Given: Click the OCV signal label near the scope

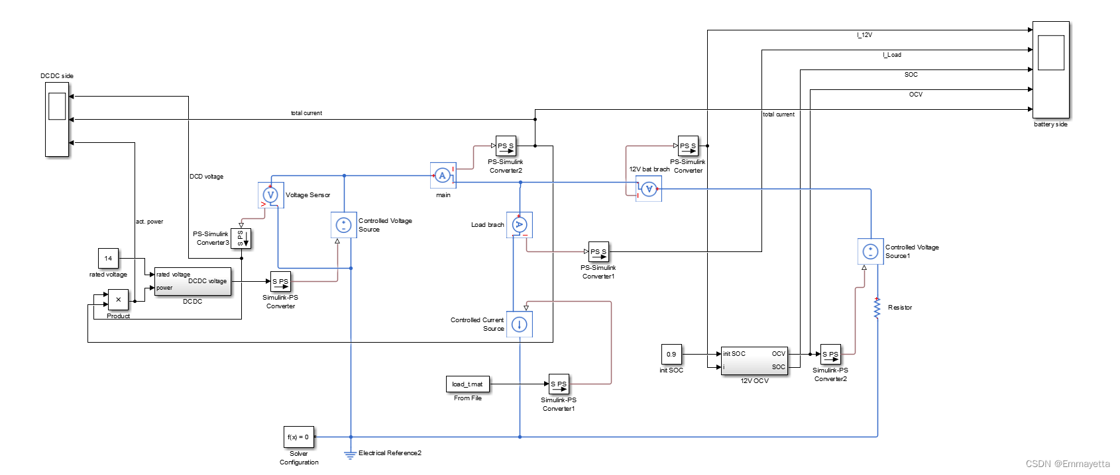Looking at the screenshot, I should coord(915,95).
